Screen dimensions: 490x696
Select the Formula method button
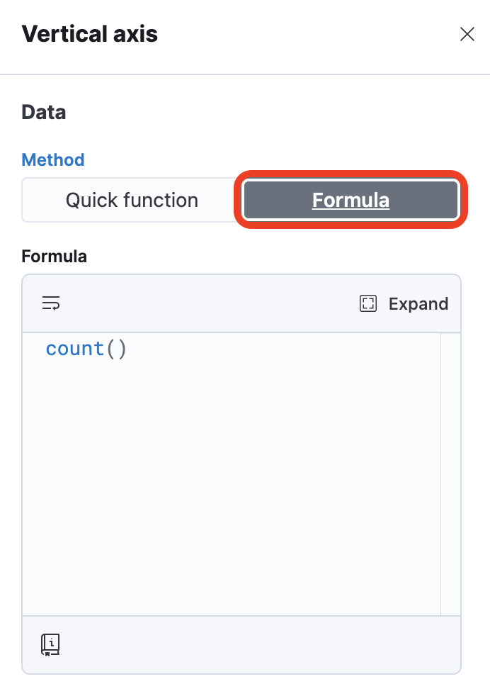coord(351,200)
